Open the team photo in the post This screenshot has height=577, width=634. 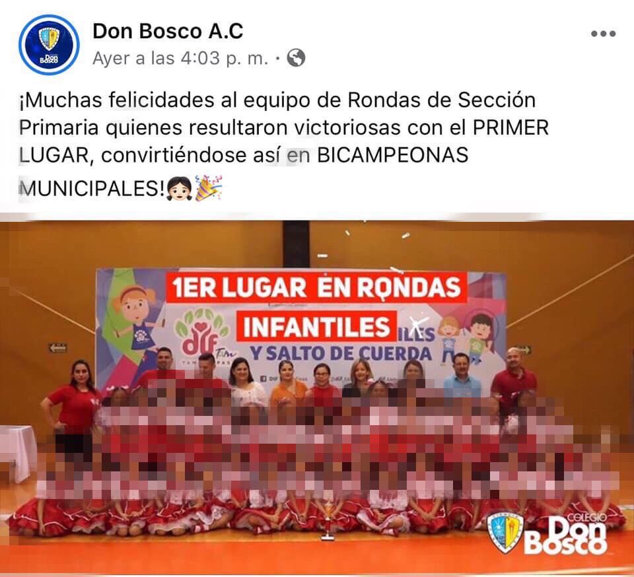(x=317, y=397)
